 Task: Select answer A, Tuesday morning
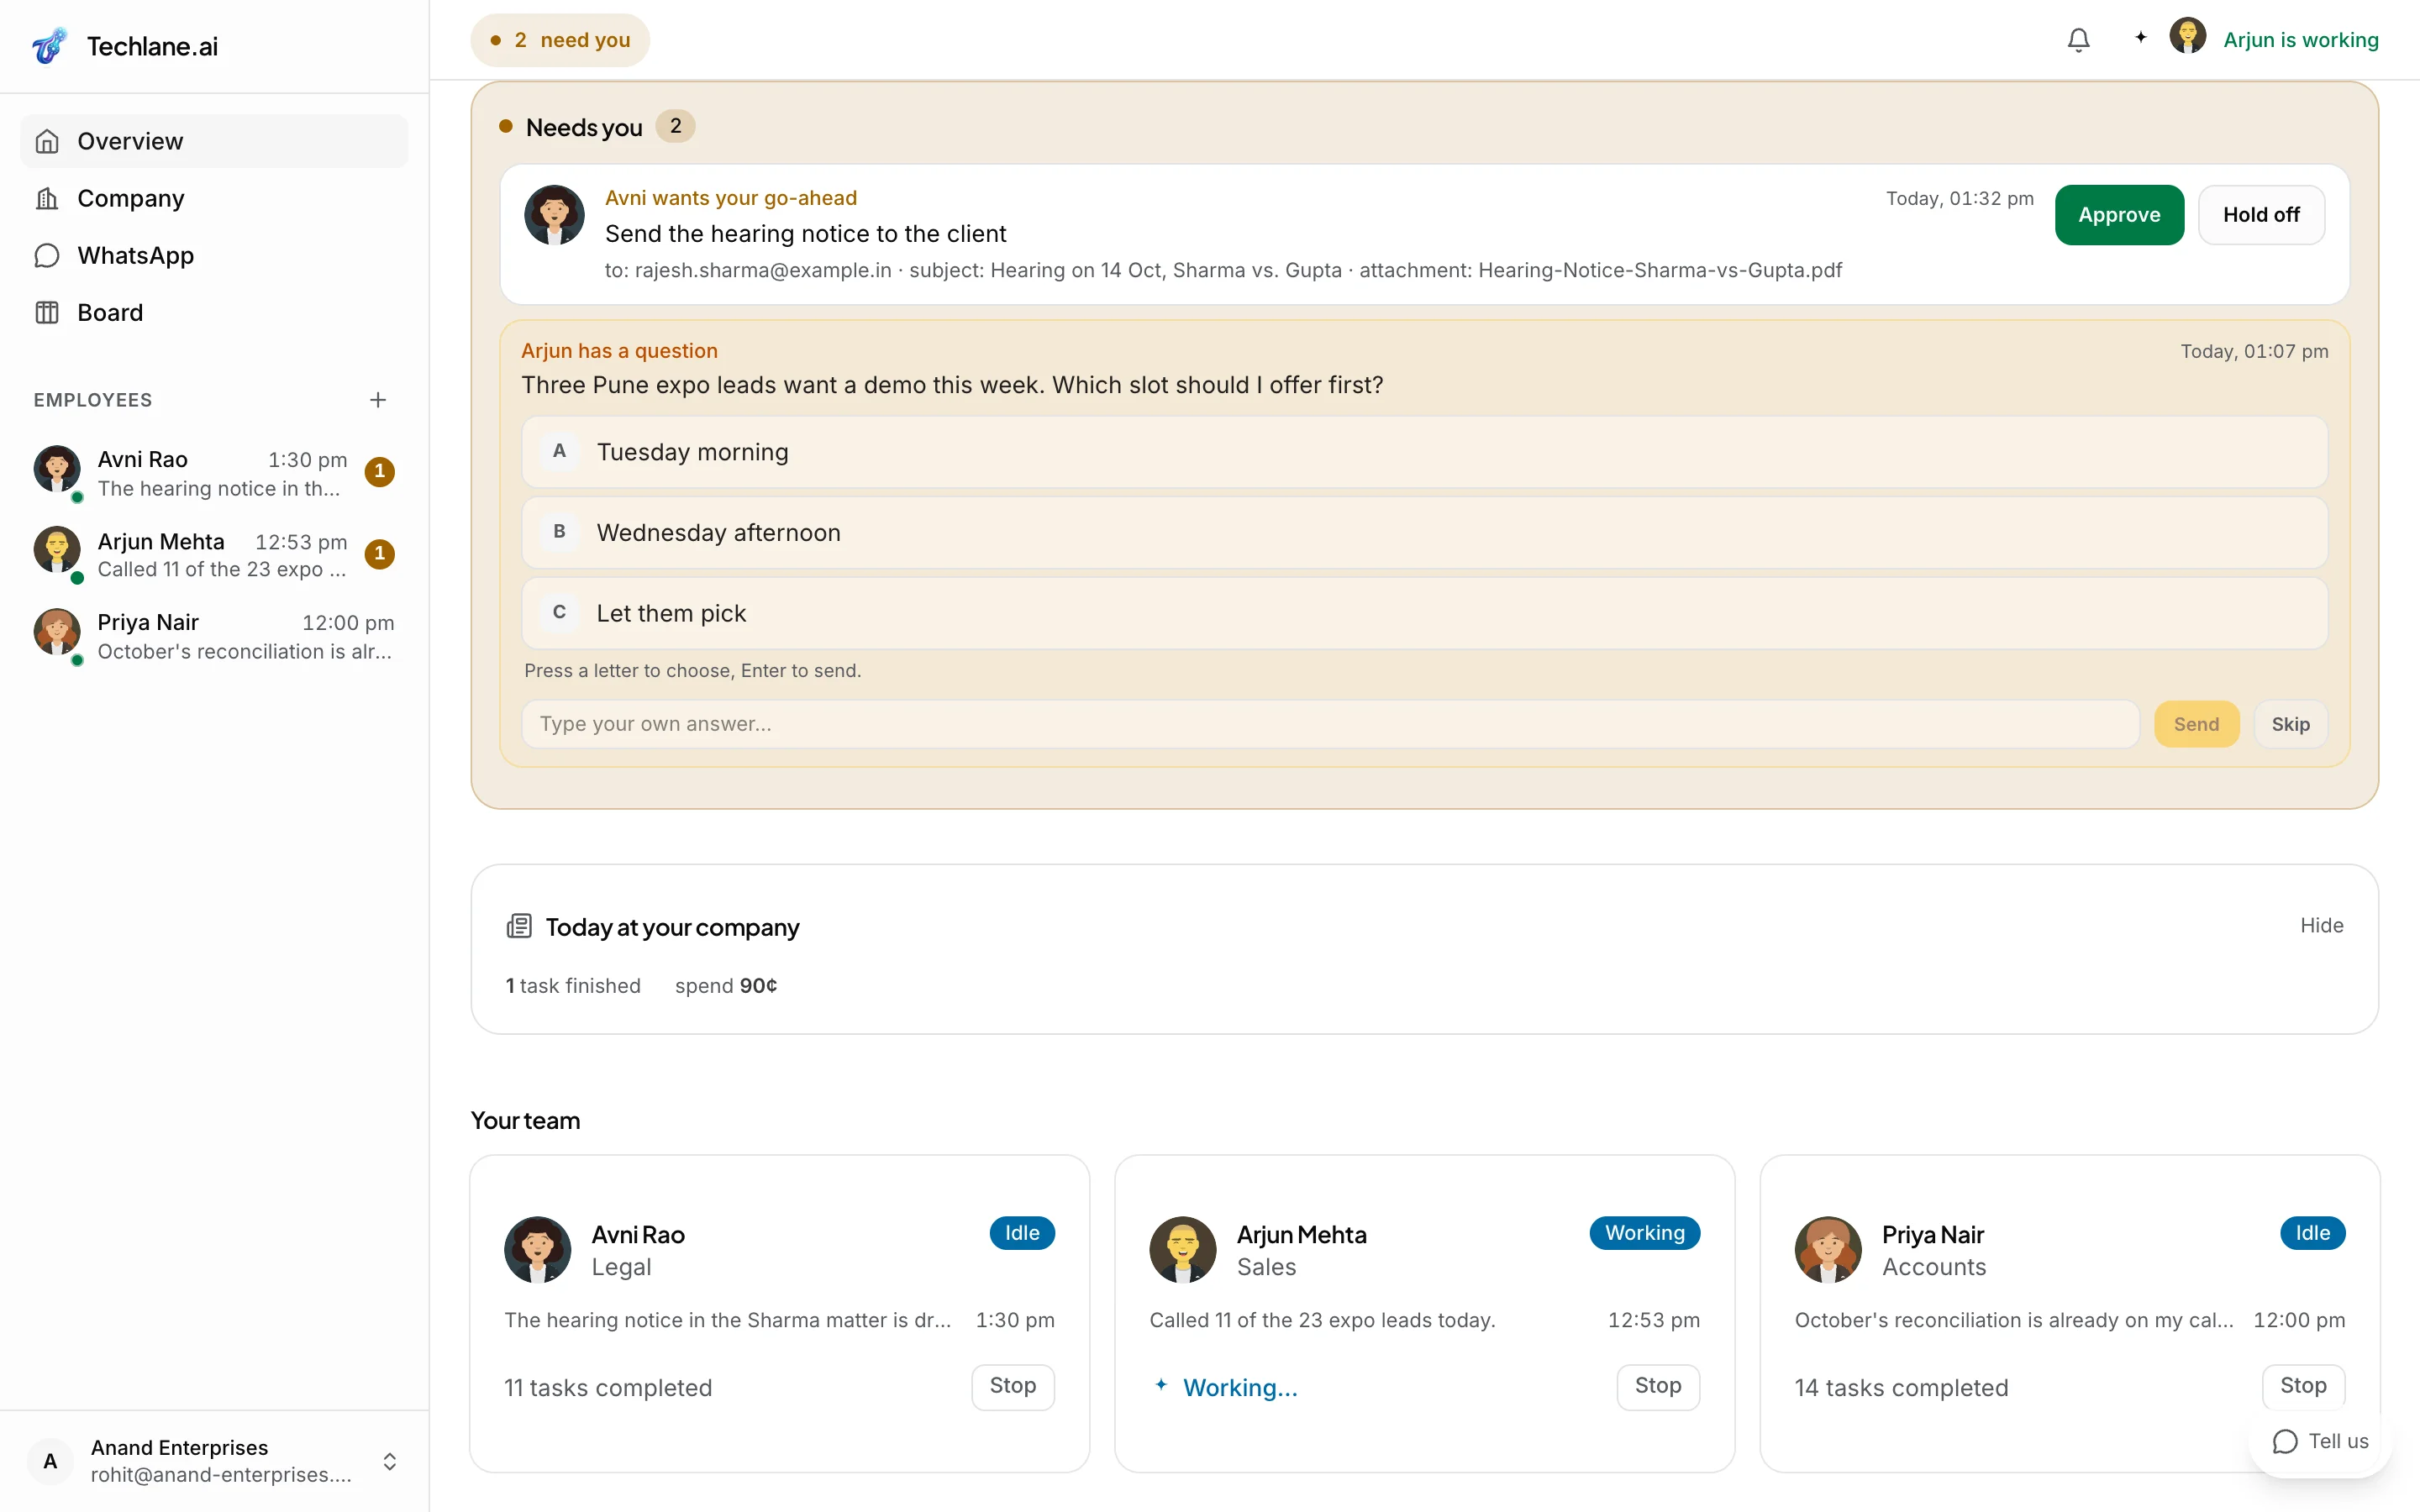pyautogui.click(x=1424, y=452)
